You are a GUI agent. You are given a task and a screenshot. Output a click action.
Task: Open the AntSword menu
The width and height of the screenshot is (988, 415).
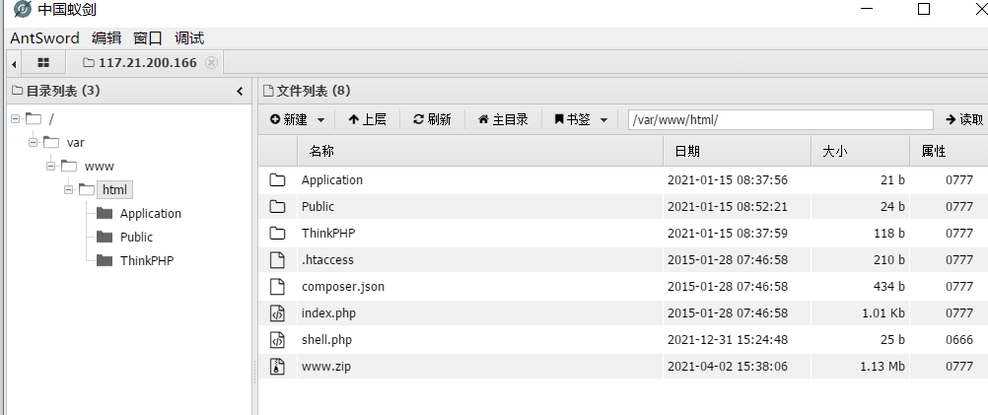click(x=44, y=37)
